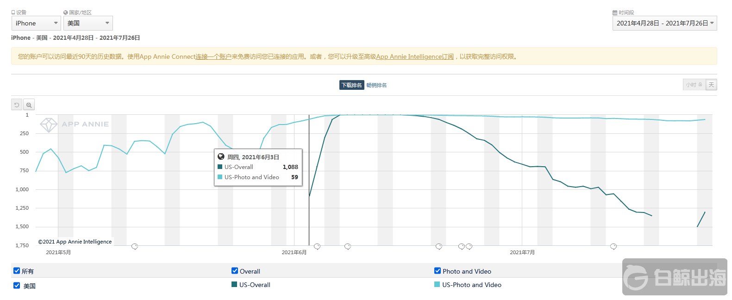Expand the 美国 country dropdown
732x300 pixels.
[88, 23]
